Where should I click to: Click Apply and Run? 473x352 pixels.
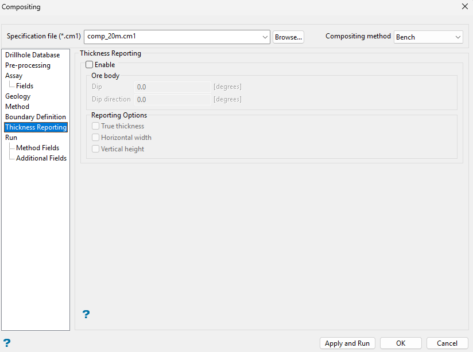(x=347, y=343)
